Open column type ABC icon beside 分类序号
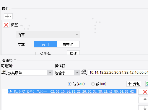148x110 pixels. pos(4,73)
